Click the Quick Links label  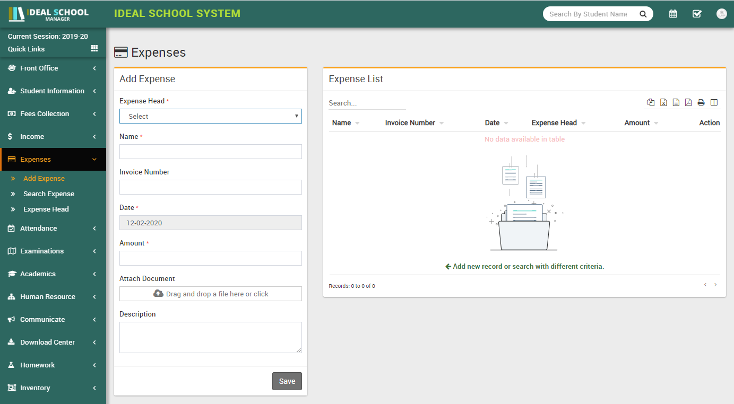tap(26, 49)
